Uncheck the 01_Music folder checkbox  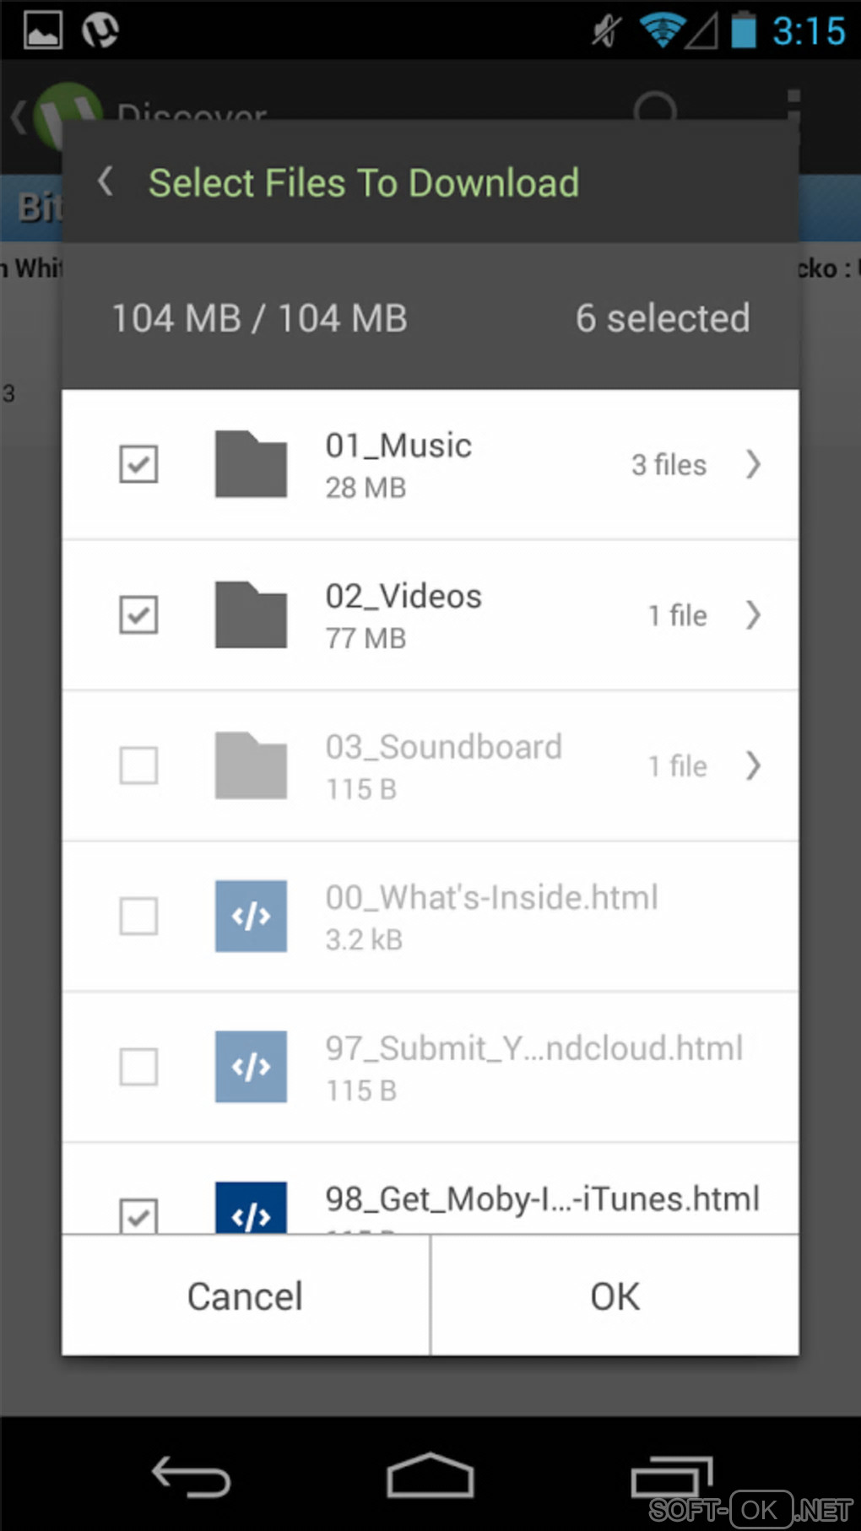click(138, 464)
